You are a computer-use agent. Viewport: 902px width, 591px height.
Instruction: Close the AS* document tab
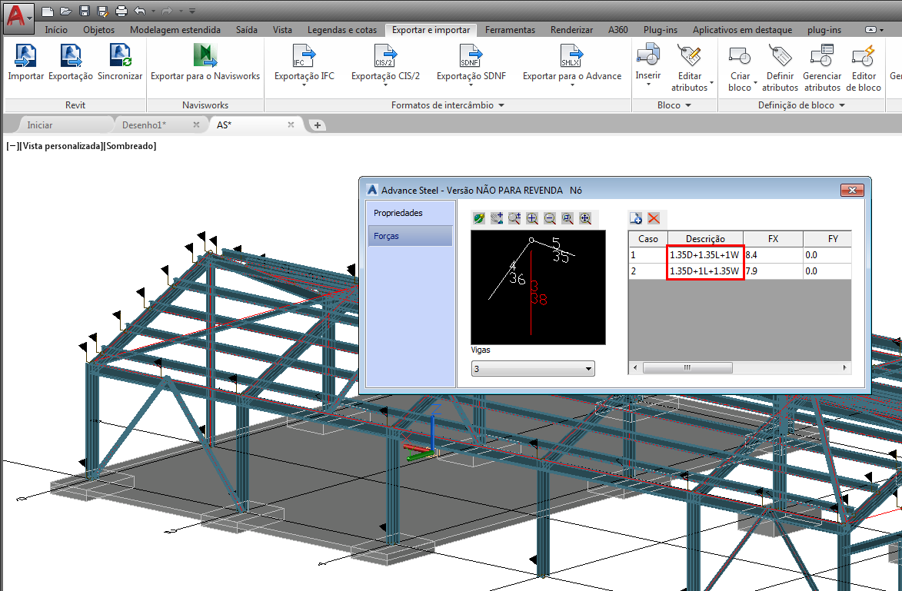coord(291,125)
